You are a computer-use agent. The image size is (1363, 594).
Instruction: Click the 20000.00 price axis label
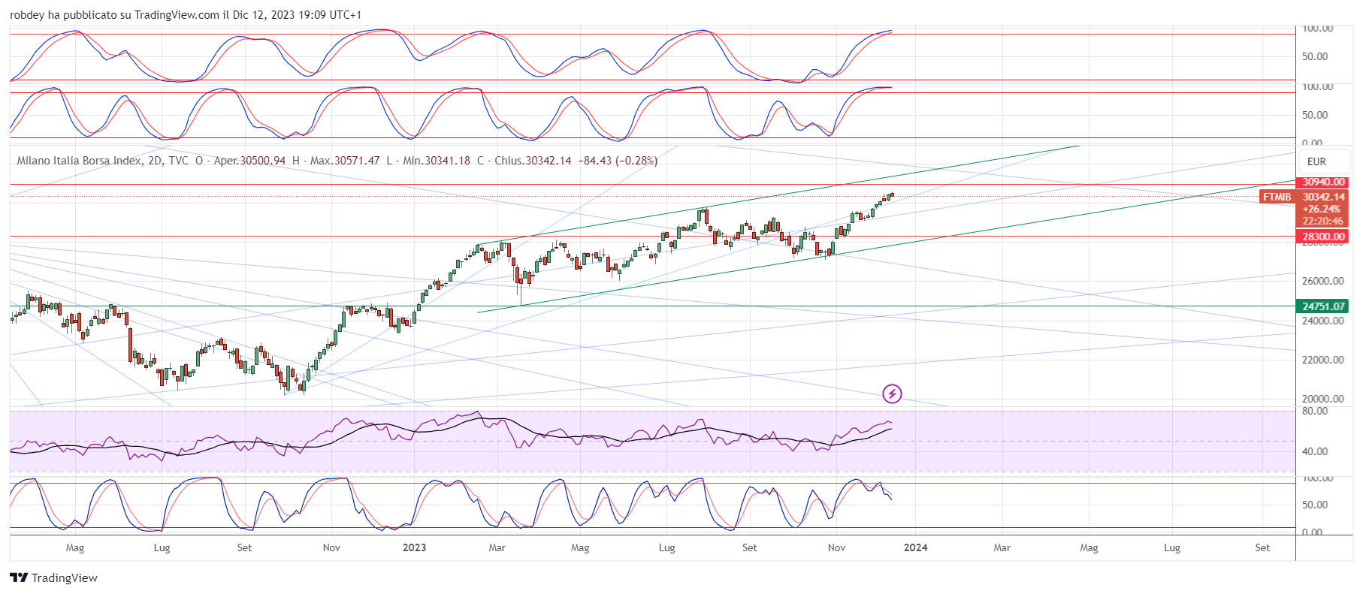click(x=1323, y=399)
